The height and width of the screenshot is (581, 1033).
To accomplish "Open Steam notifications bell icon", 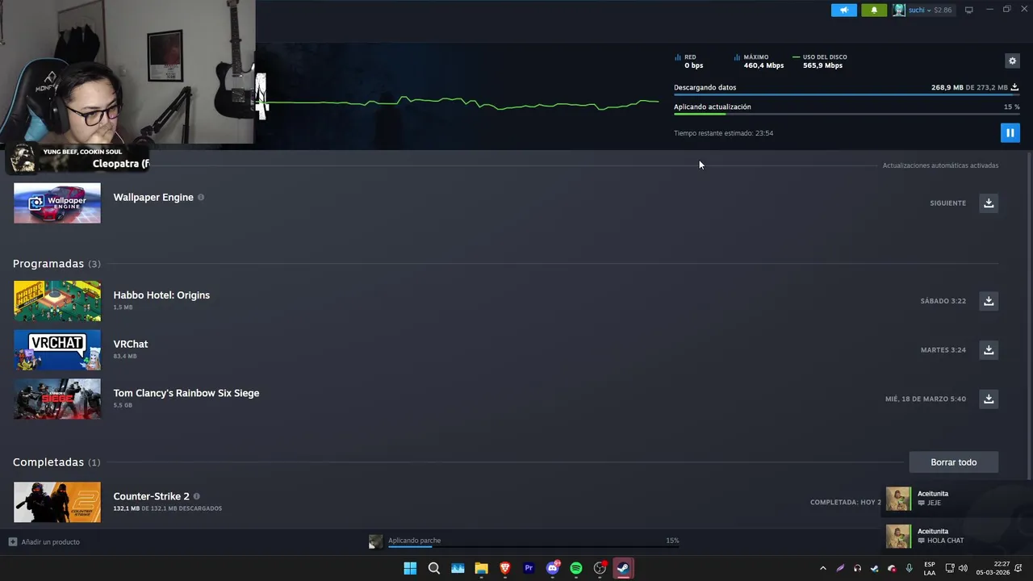I will [x=874, y=10].
